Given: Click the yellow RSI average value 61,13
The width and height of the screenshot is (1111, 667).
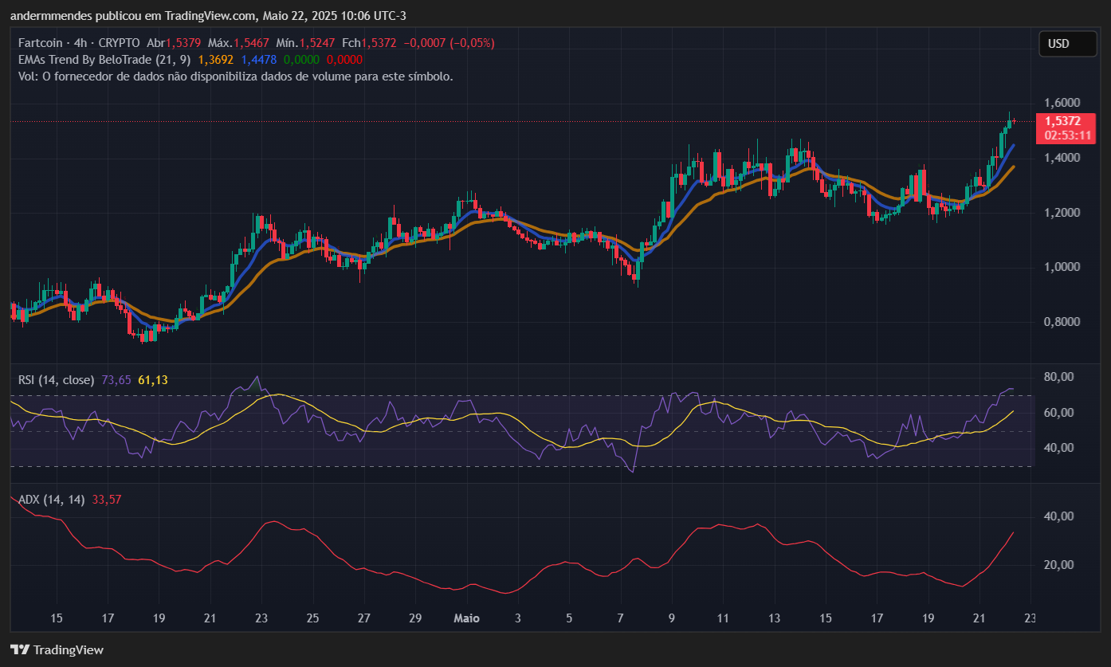Looking at the screenshot, I should [152, 380].
